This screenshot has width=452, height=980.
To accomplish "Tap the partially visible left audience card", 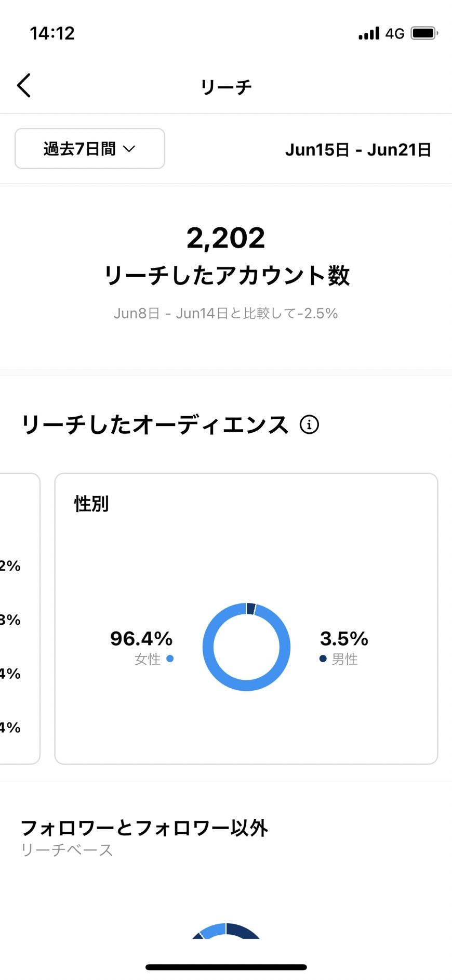I will click(x=20, y=618).
